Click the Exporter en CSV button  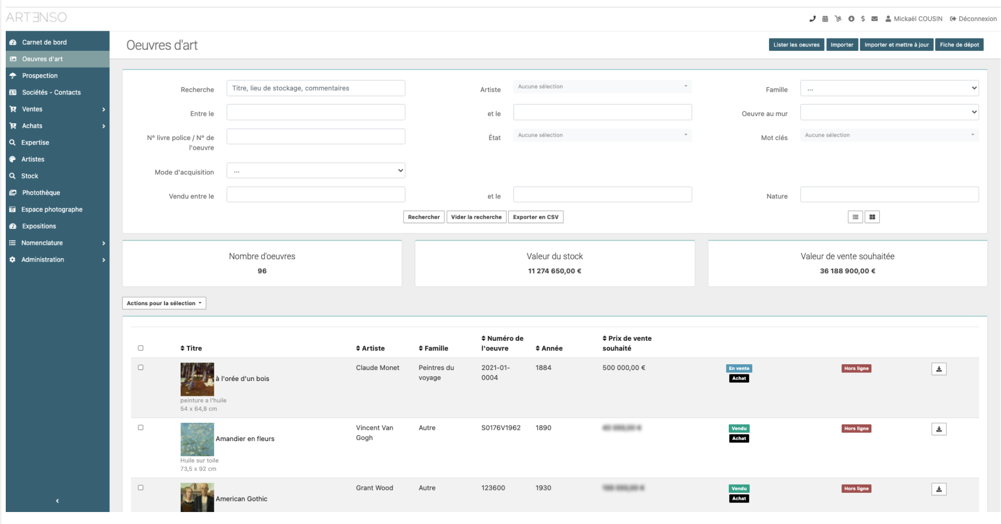(536, 216)
